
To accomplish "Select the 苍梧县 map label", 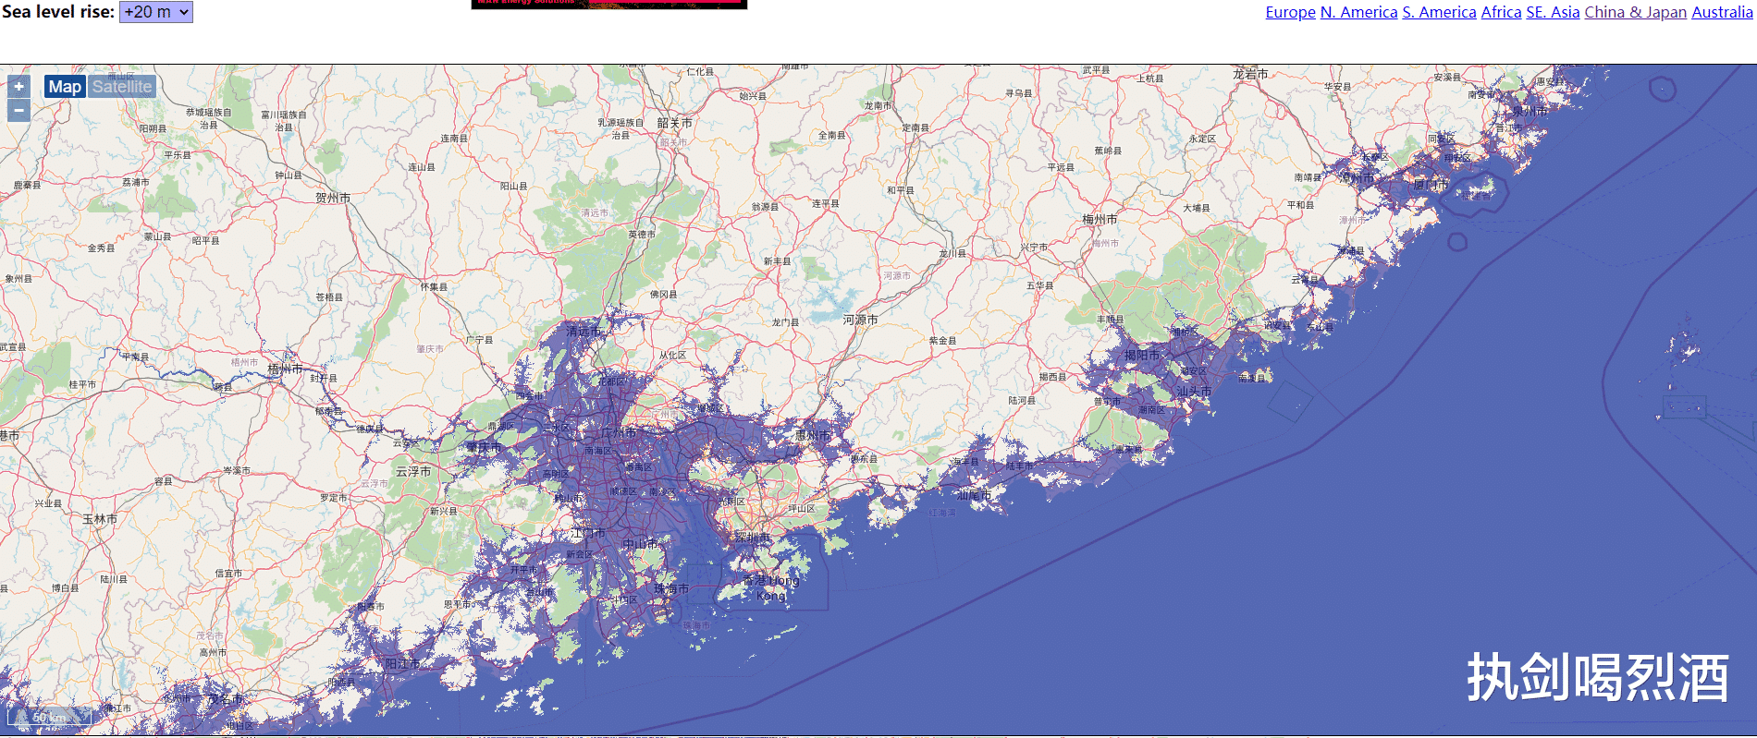I will click(328, 297).
